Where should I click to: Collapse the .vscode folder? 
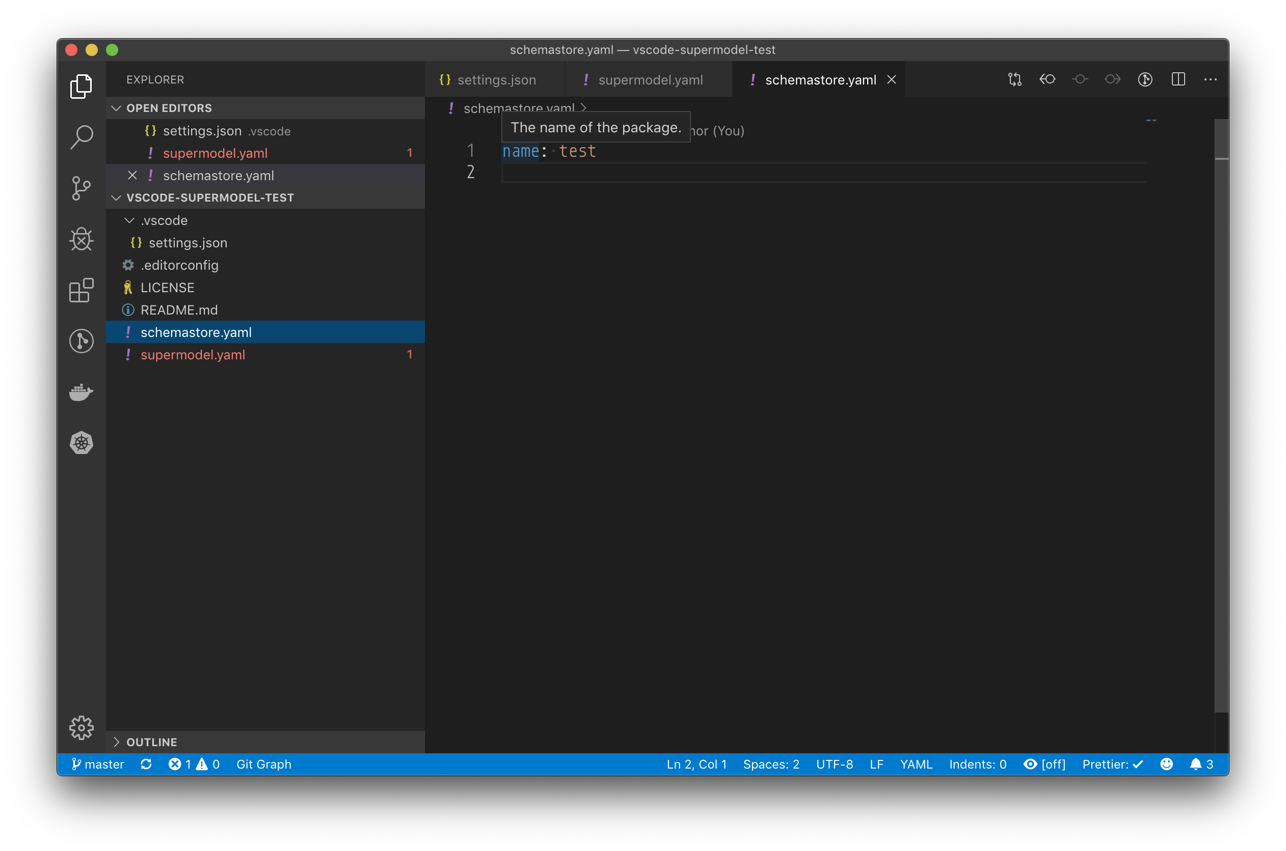tap(265, 220)
